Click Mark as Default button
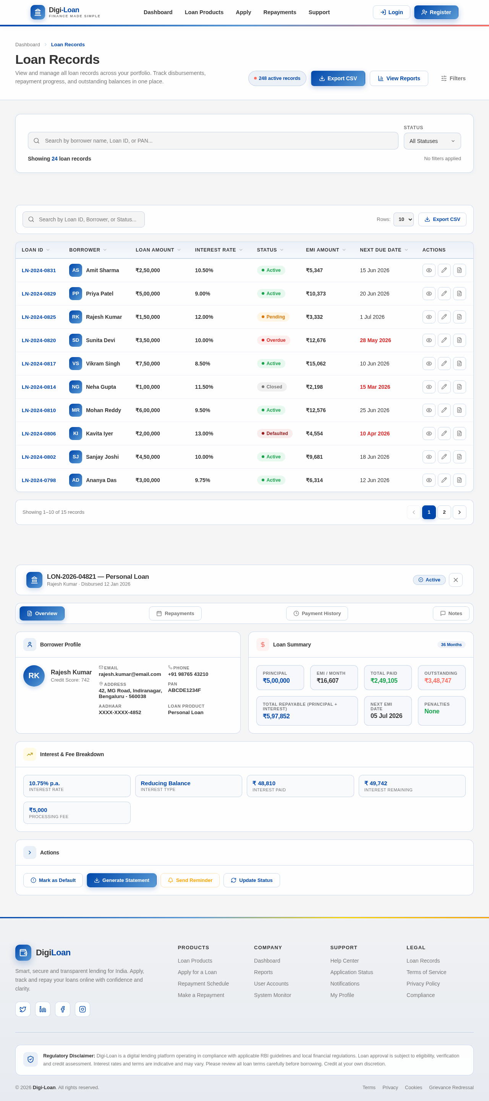The height and width of the screenshot is (1101, 489). [53, 880]
